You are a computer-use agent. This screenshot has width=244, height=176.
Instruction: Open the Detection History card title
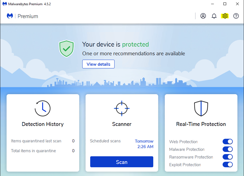[x=43, y=124]
